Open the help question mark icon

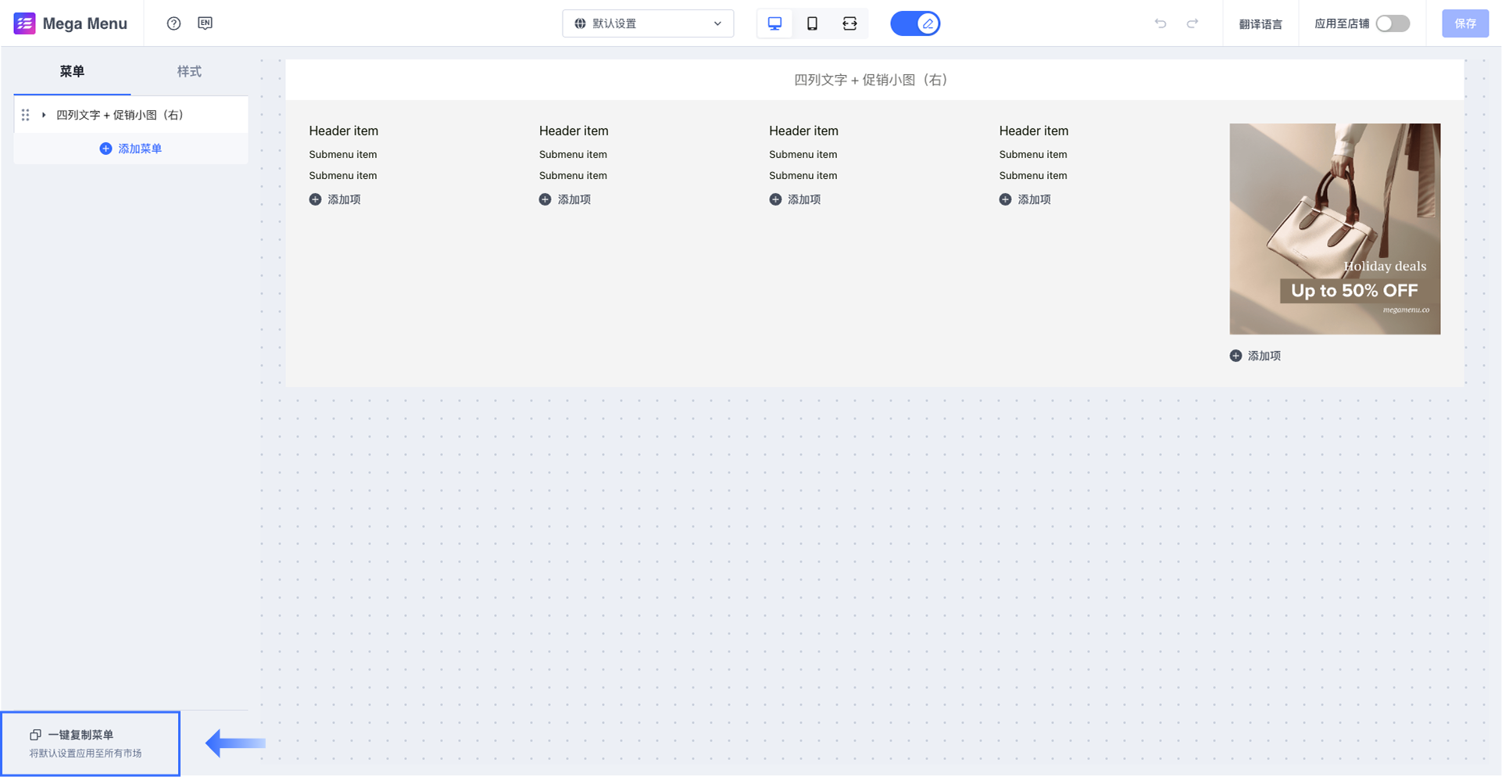tap(173, 23)
